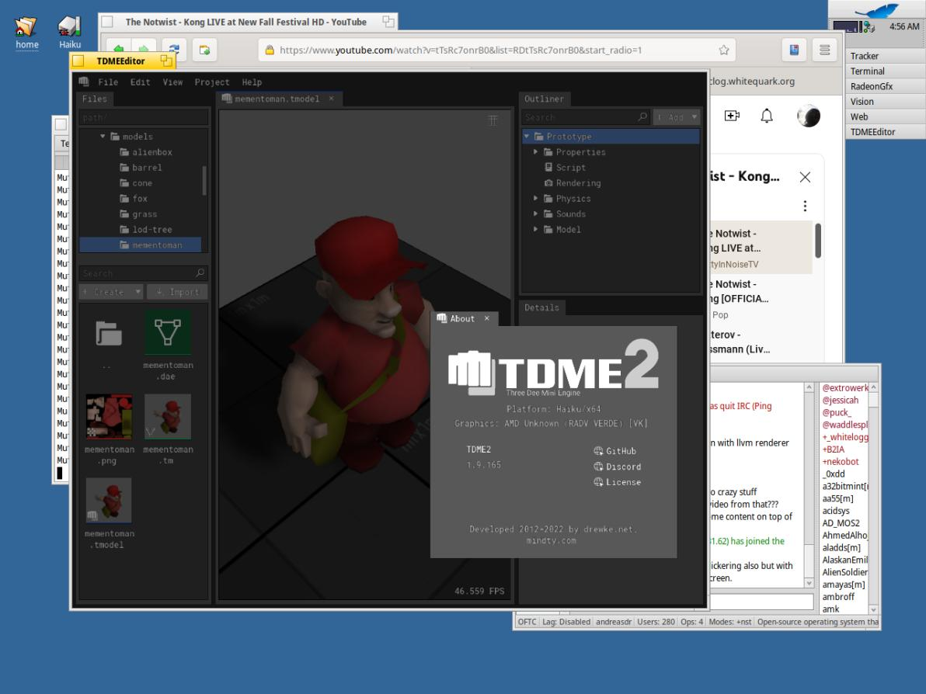Click the YouTube notifications bell icon
The width and height of the screenshot is (926, 694).
pos(767,116)
